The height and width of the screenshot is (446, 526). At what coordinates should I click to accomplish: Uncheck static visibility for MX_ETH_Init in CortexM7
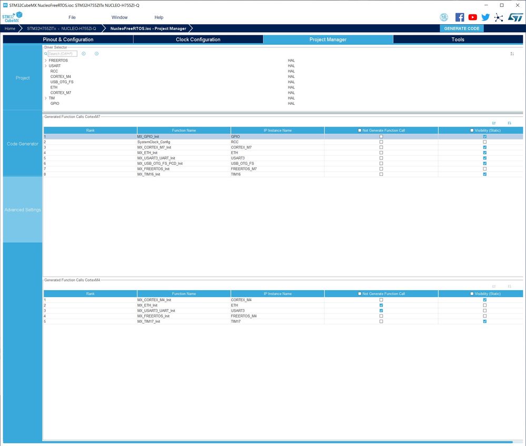(x=485, y=153)
